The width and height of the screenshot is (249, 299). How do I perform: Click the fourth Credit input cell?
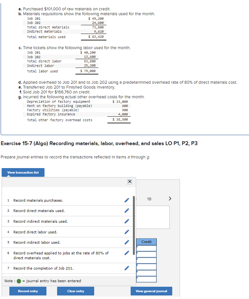click(x=146, y=267)
